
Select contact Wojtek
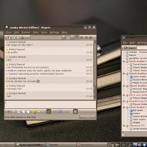(136, 122)
